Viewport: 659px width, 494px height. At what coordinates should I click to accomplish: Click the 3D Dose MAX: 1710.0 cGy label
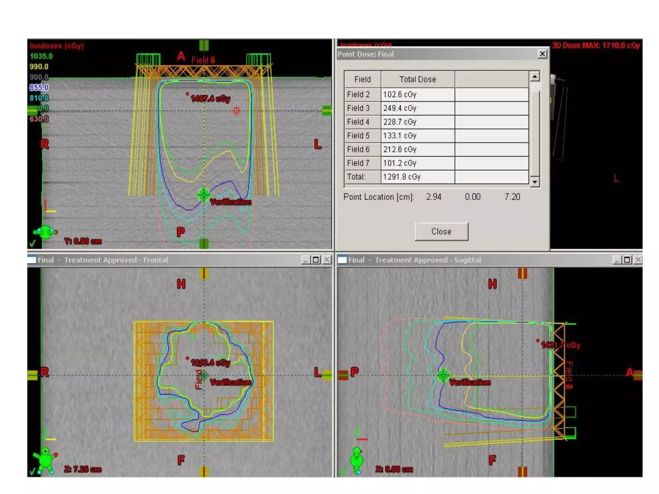click(x=596, y=45)
